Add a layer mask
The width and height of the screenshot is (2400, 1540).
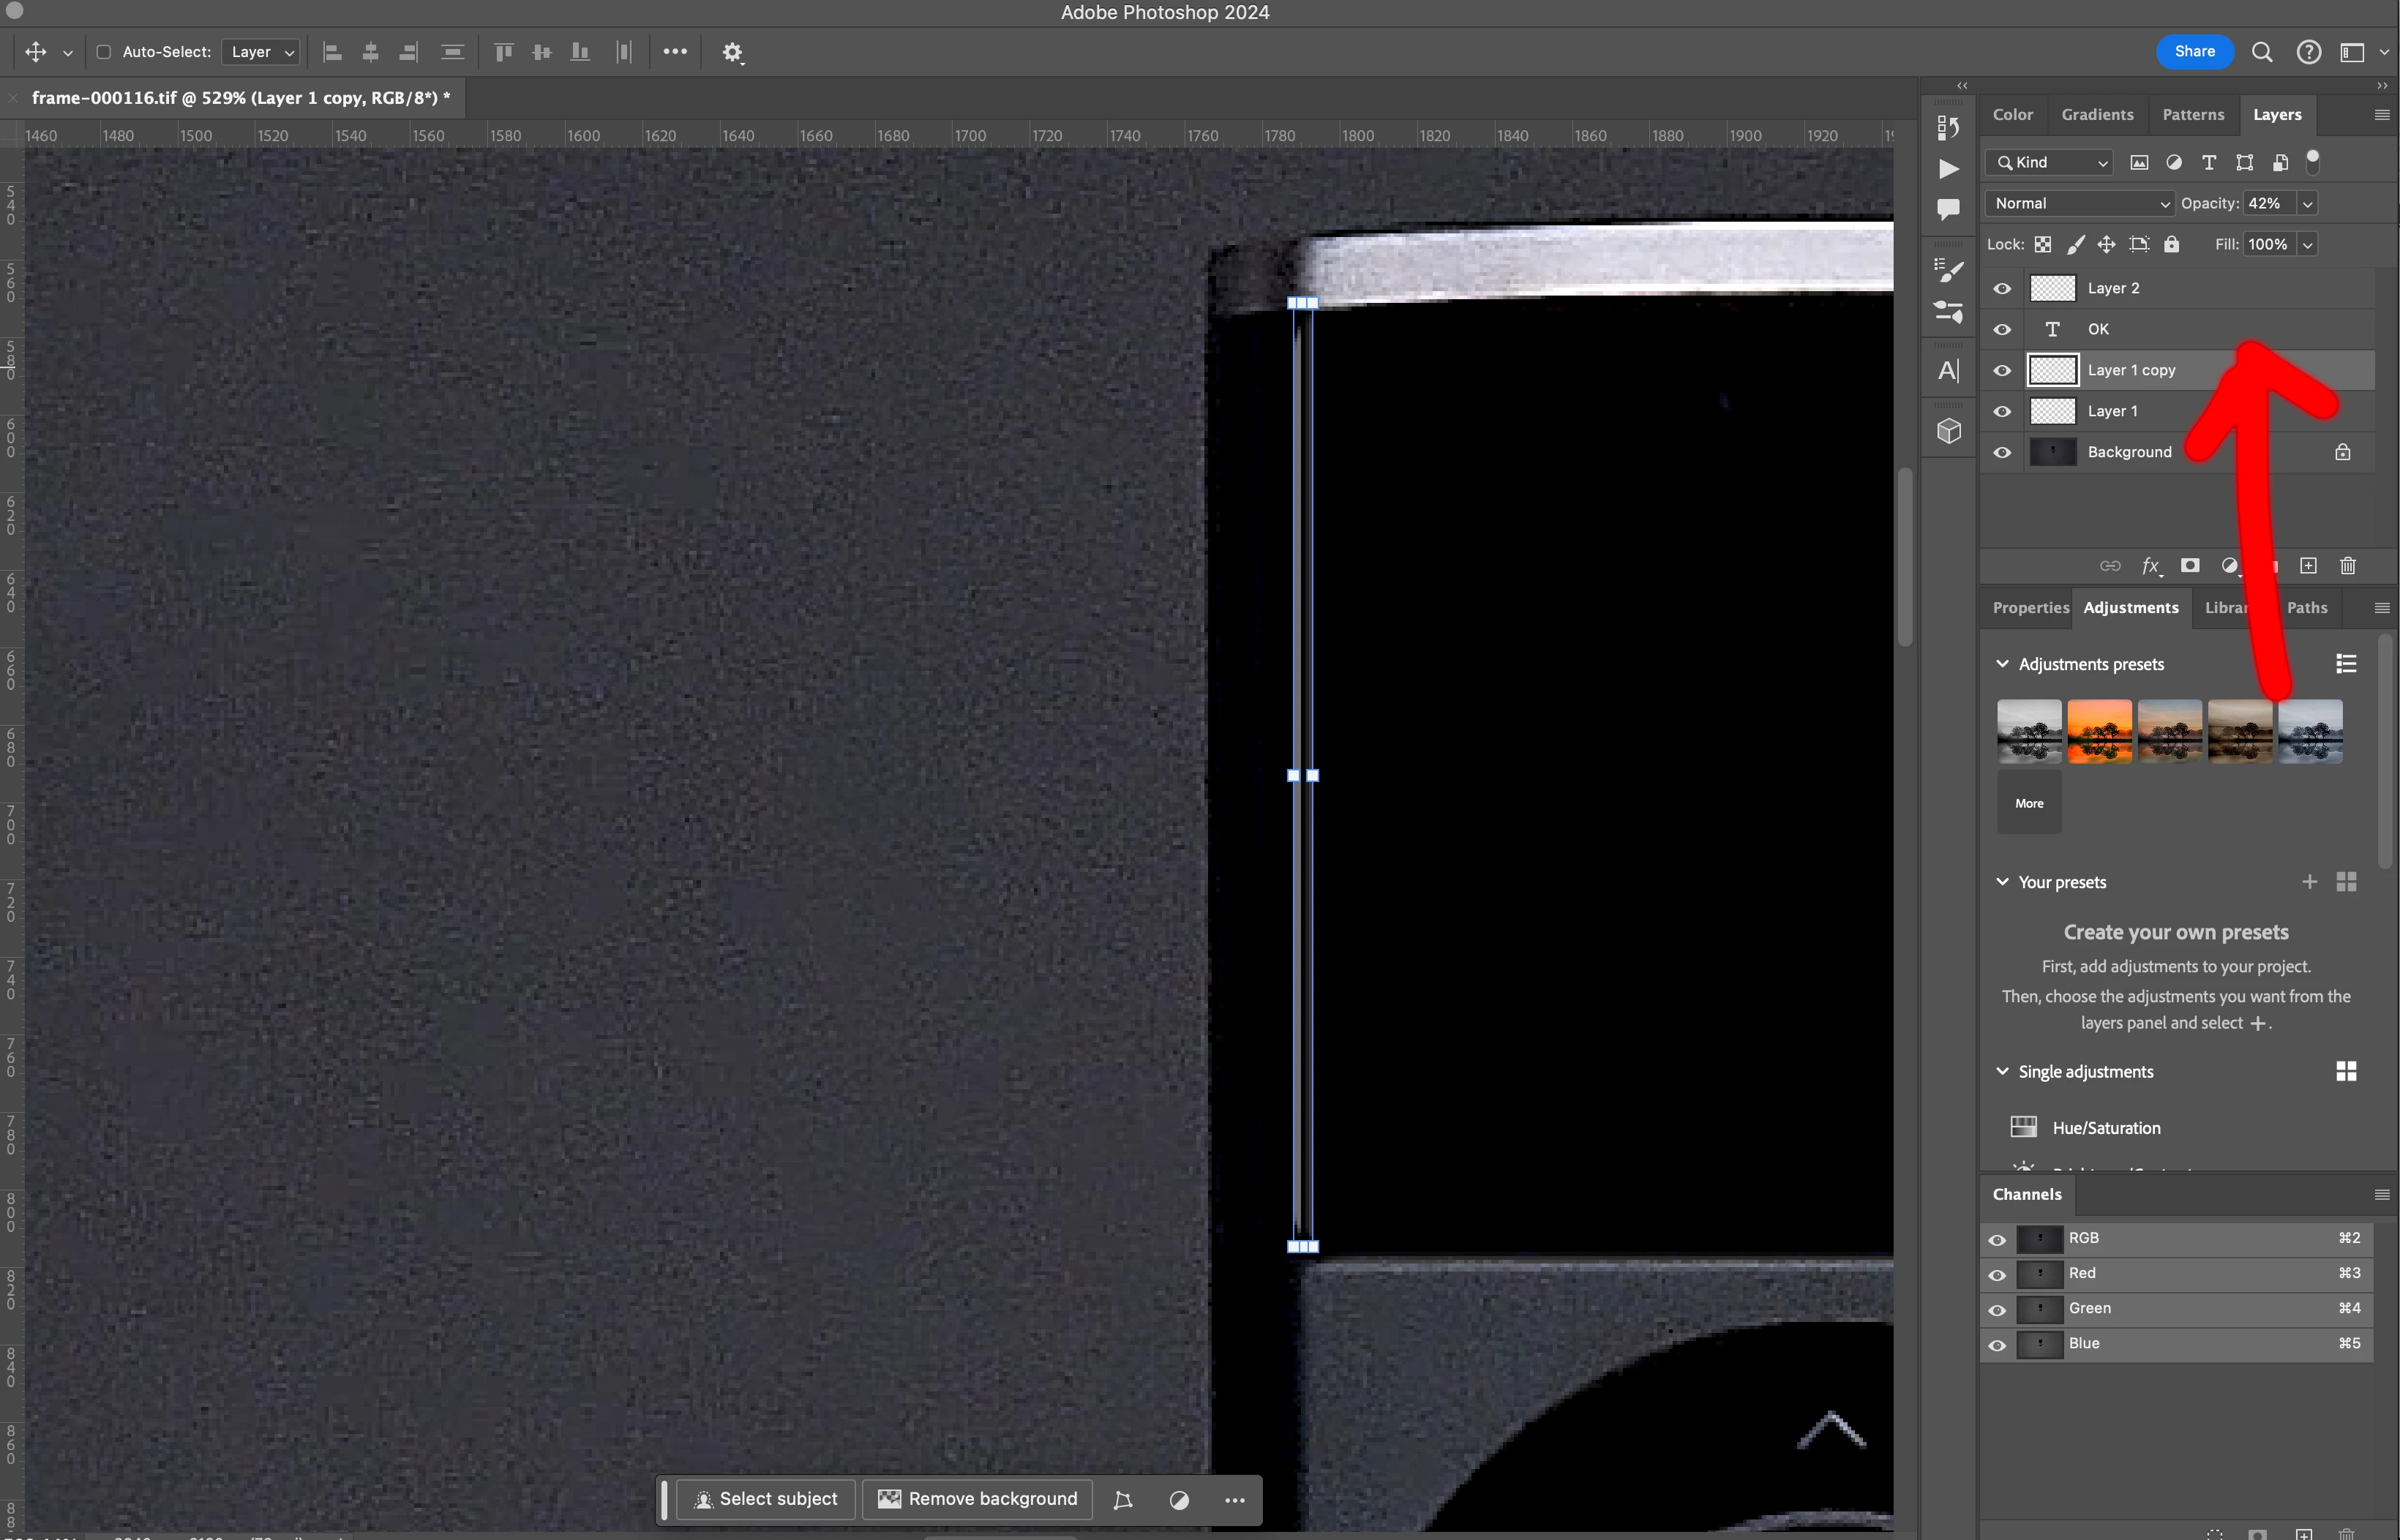(2190, 566)
